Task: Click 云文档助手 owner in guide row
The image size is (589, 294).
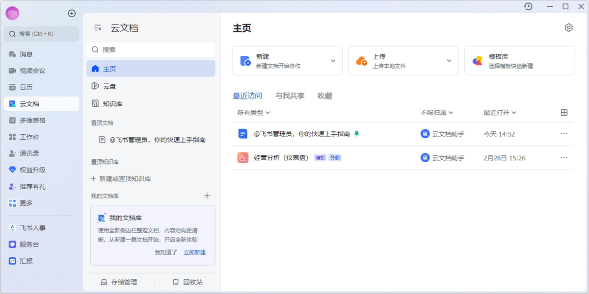Action: point(442,134)
